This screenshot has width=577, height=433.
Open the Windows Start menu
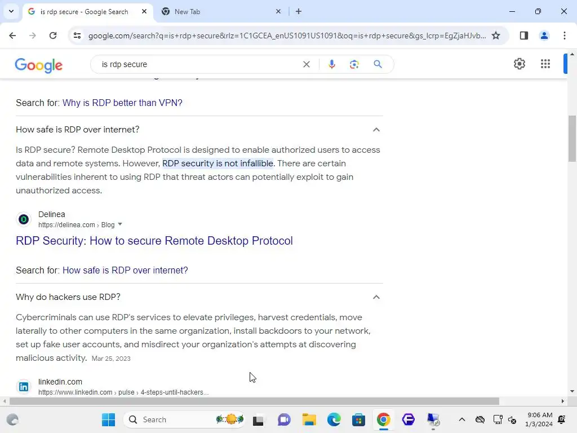pyautogui.click(x=109, y=419)
